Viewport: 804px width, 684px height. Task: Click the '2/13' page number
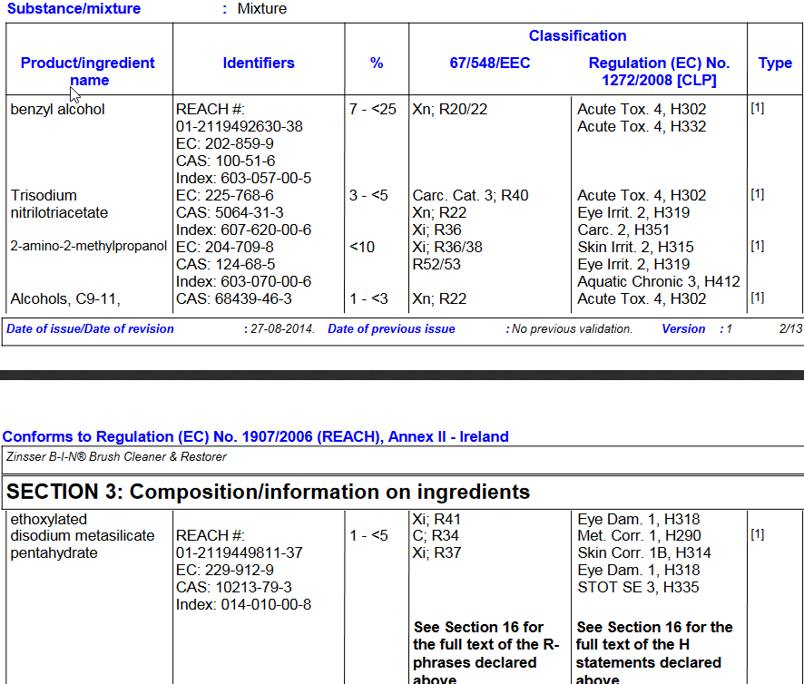[x=790, y=329]
